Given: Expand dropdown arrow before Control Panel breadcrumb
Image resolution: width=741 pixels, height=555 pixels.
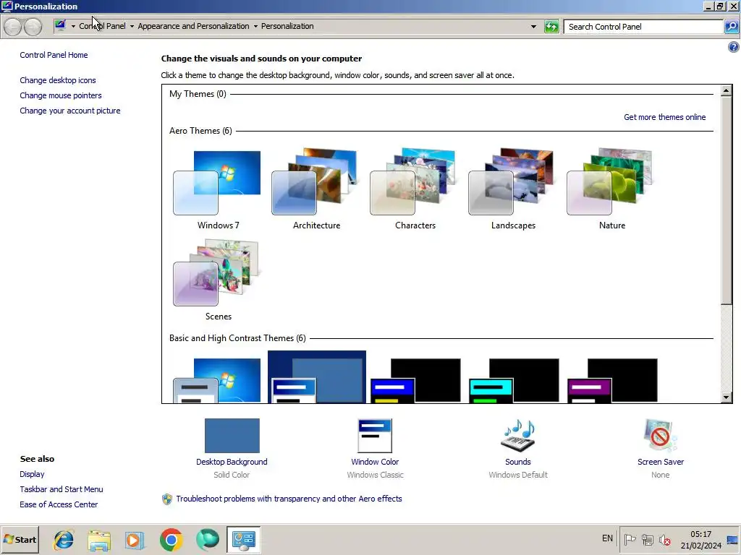Looking at the screenshot, I should click(x=73, y=27).
